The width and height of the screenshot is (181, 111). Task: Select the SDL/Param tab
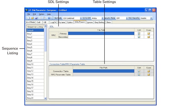(x=80, y=22)
